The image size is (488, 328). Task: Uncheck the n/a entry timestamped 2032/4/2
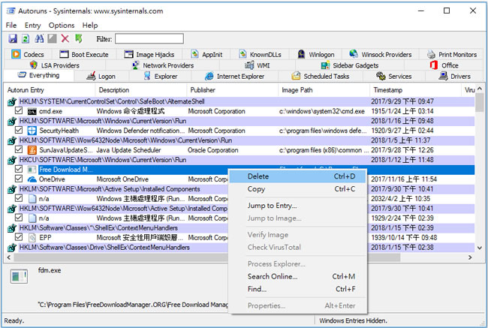(19, 198)
